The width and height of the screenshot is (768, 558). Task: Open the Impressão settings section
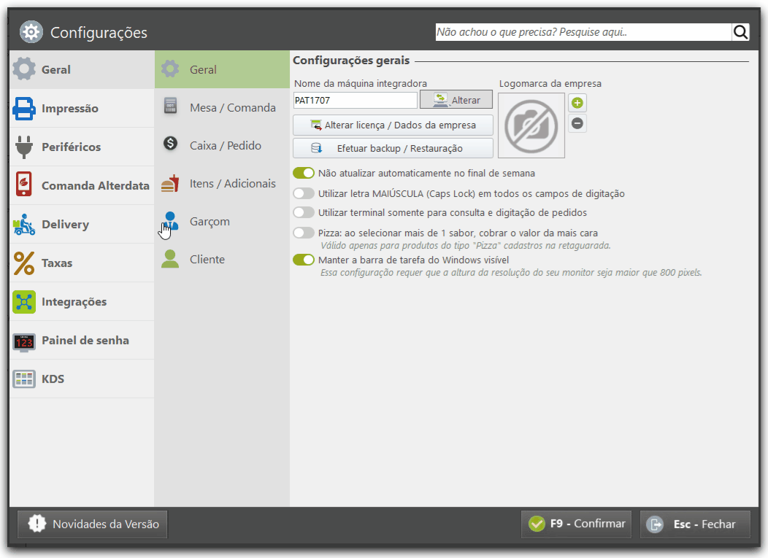[82, 108]
